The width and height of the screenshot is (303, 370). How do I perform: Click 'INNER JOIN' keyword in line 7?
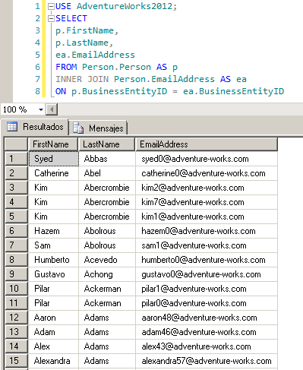click(82, 79)
